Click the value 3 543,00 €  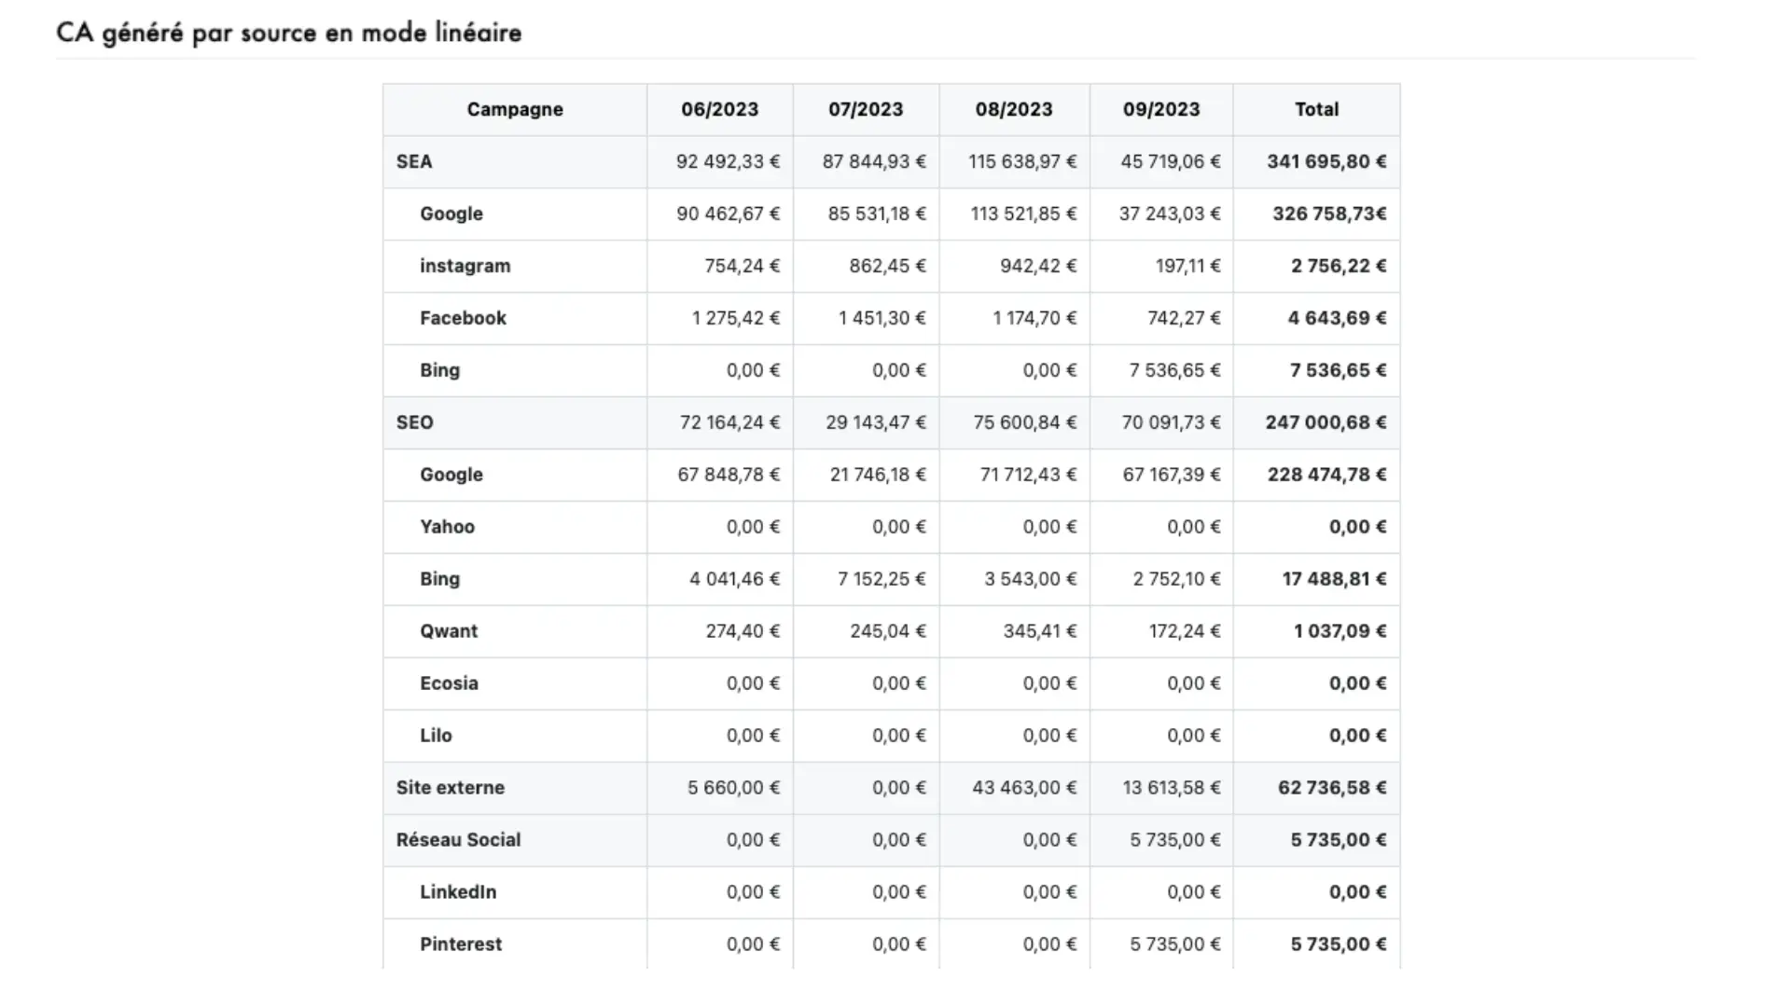point(1030,579)
